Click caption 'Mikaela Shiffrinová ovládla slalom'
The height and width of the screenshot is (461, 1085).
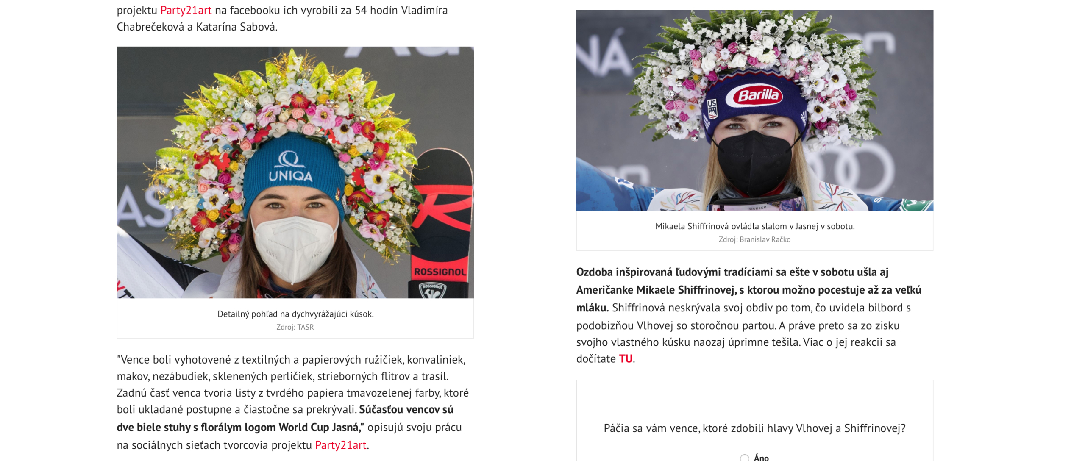[x=754, y=226]
